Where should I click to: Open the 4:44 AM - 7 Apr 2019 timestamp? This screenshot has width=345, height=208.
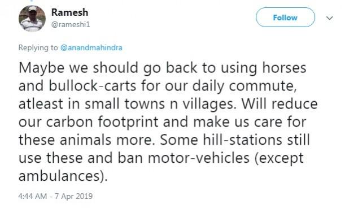pos(55,196)
